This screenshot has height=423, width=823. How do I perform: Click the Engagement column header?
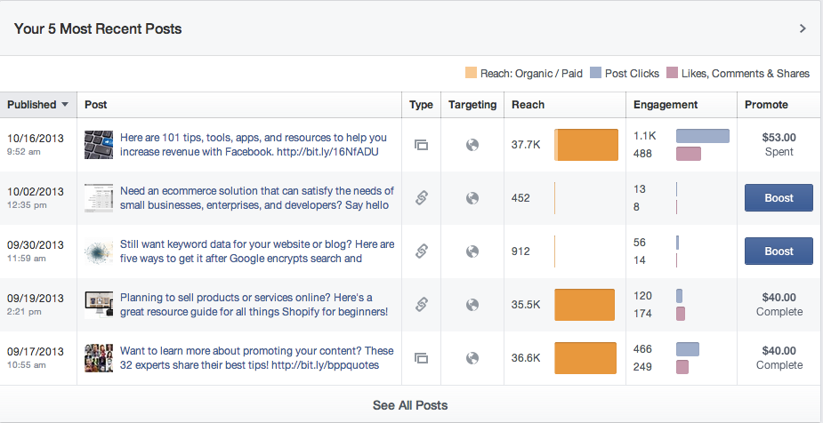pyautogui.click(x=666, y=105)
